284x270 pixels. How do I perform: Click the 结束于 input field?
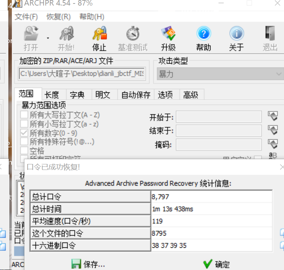pyautogui.click(x=219, y=131)
